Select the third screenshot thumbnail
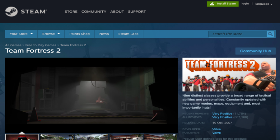This screenshot has height=140, width=280. [x=91, y=137]
